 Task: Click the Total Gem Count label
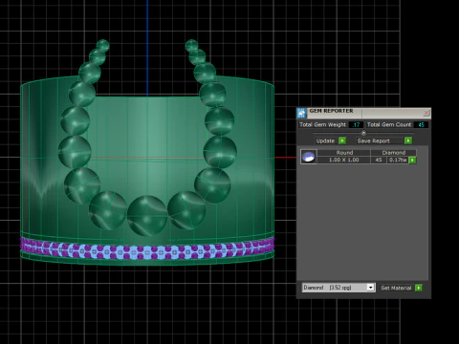[389, 125]
